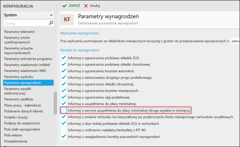The height and width of the screenshot is (147, 240).
Task: Click the KF module logo tile
Action: click(x=67, y=19)
